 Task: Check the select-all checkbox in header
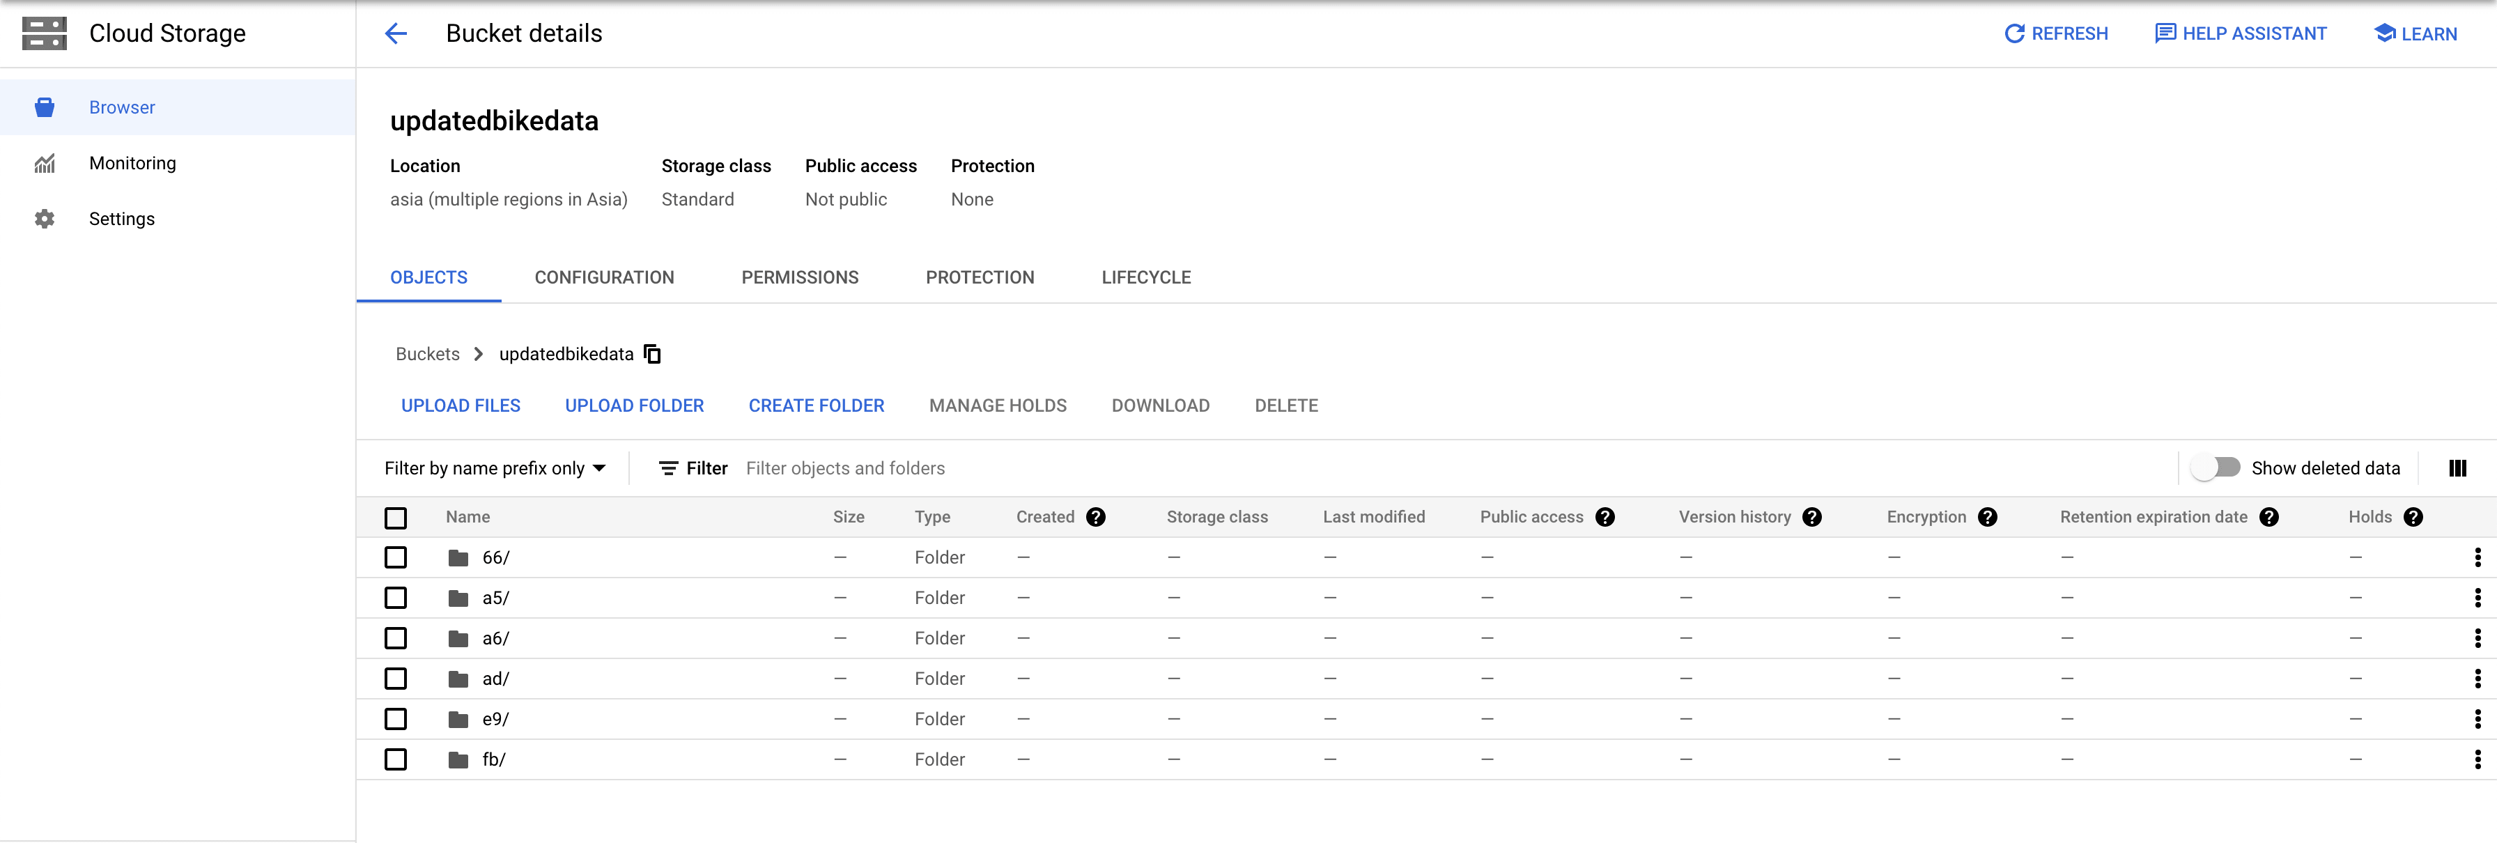pyautogui.click(x=396, y=518)
